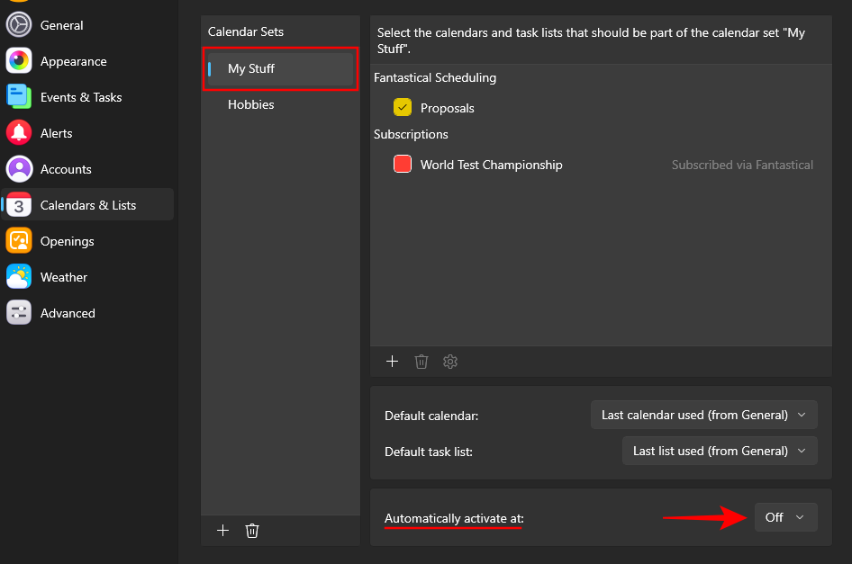
Task: Click the Advanced sliders icon
Action: pos(19,313)
